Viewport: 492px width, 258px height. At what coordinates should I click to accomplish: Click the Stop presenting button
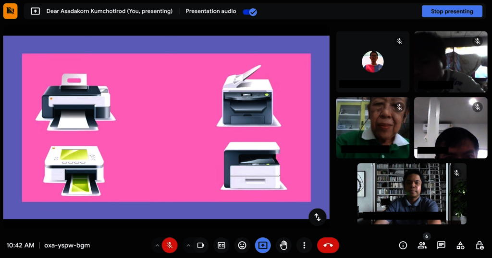[452, 12]
